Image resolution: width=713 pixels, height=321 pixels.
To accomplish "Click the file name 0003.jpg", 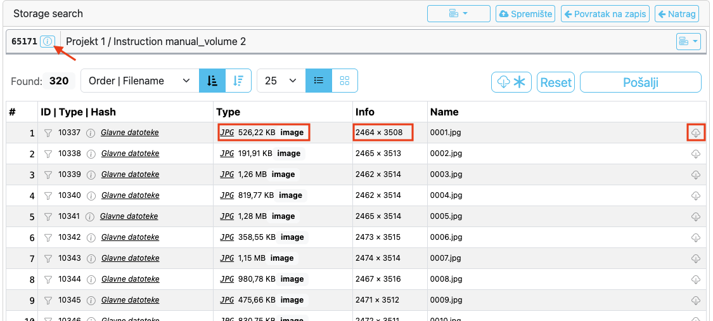I will [x=446, y=174].
